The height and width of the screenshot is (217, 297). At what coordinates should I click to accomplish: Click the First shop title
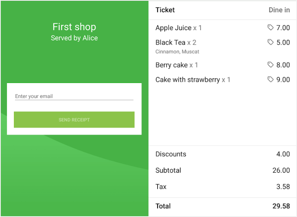click(74, 27)
